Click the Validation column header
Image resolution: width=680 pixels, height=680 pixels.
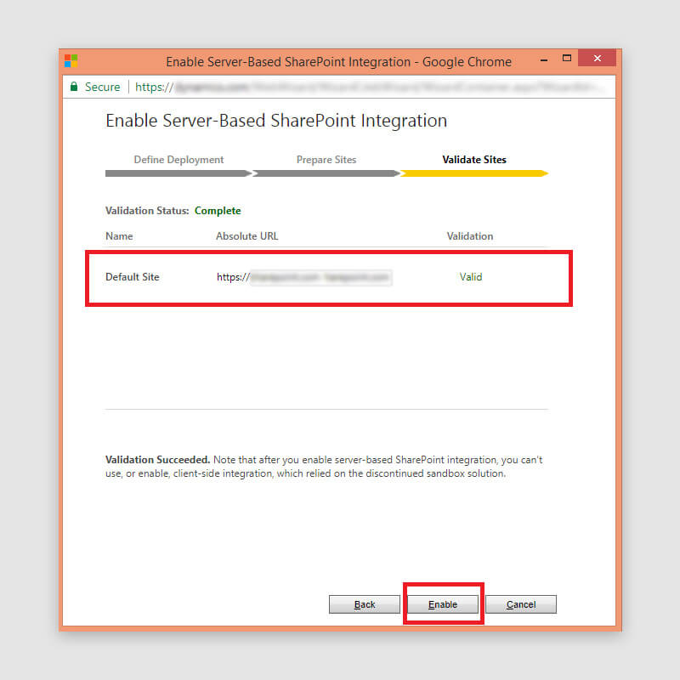(470, 236)
